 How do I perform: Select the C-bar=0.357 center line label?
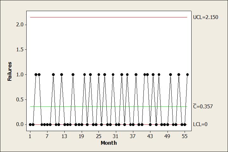coord(203,106)
